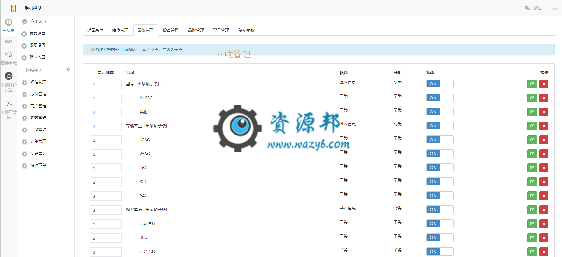Click the plus icon to add 型号 sub-item

[x=139, y=84]
